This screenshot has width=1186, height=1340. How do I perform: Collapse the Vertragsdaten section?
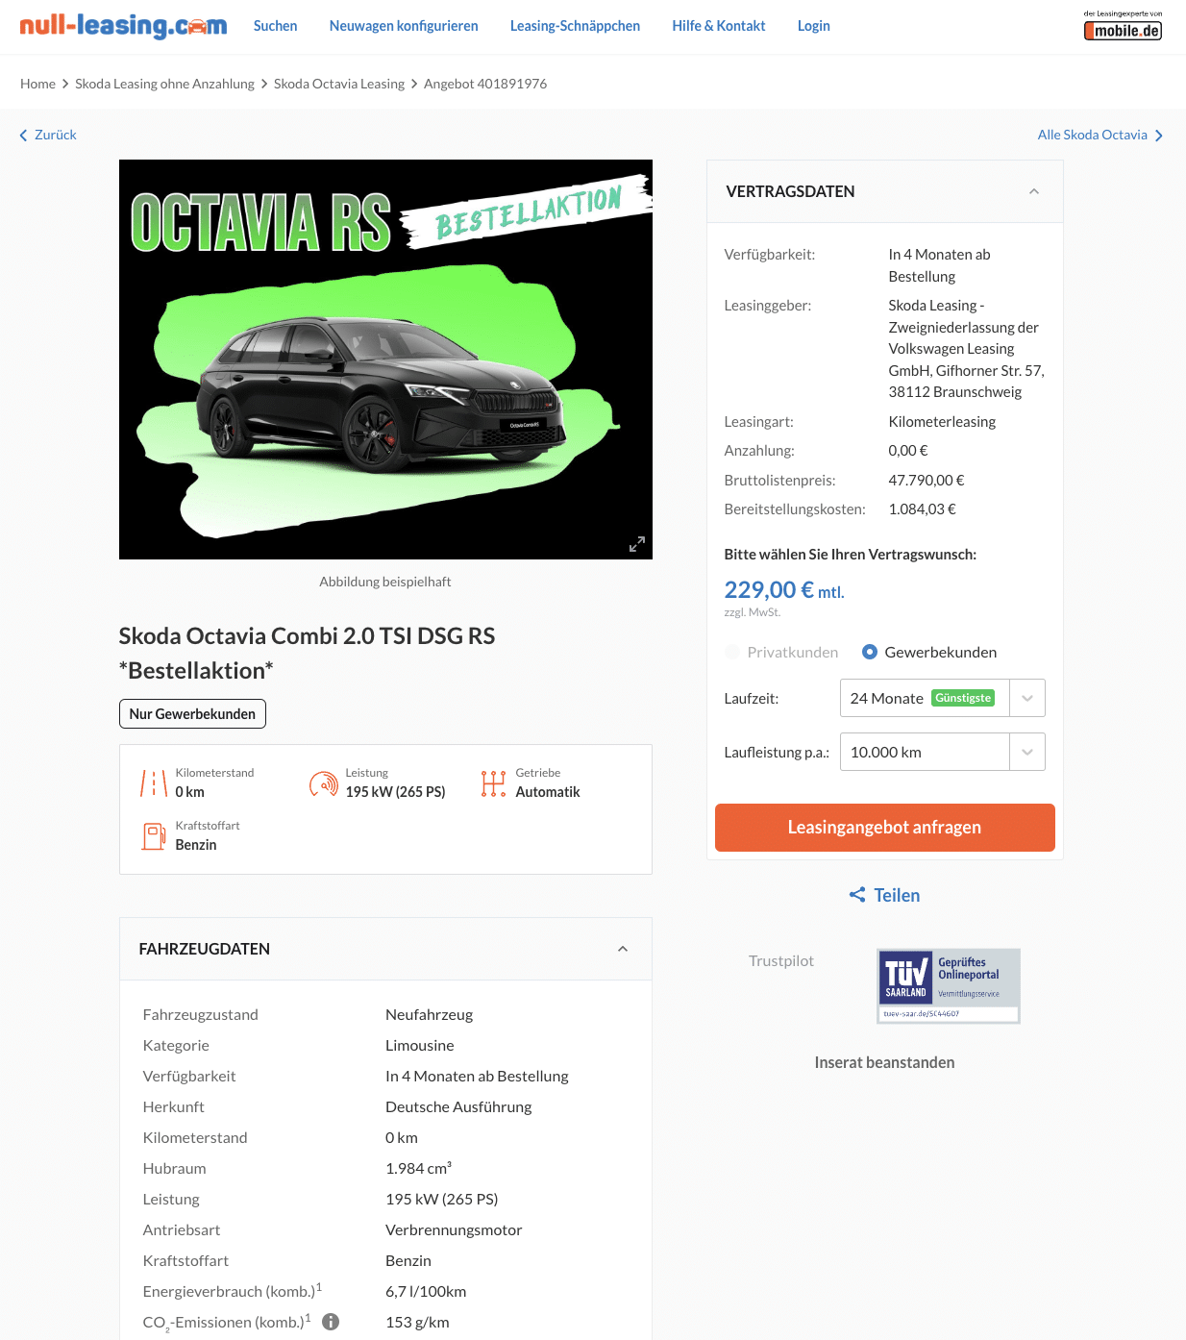[1034, 191]
